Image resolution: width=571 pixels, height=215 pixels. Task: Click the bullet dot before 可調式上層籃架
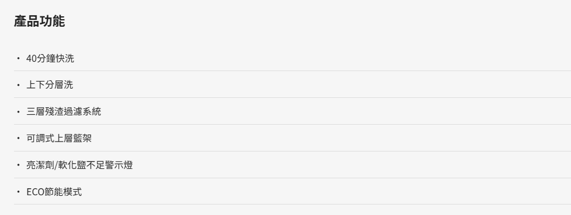[18, 138]
